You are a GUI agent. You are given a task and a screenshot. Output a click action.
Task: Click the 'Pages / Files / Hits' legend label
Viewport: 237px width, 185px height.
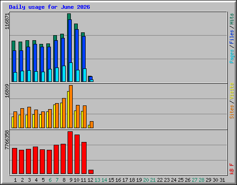pyautogui.click(x=232, y=38)
